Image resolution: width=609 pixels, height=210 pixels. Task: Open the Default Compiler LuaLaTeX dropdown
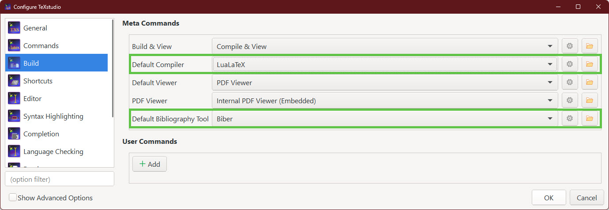[384, 64]
